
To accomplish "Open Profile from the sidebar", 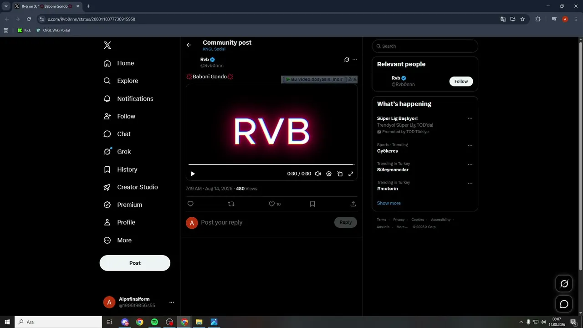I will [x=119, y=222].
